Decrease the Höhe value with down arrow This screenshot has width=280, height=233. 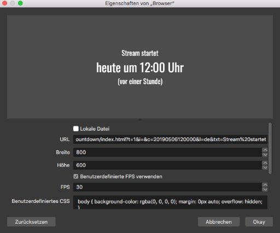tap(265, 167)
